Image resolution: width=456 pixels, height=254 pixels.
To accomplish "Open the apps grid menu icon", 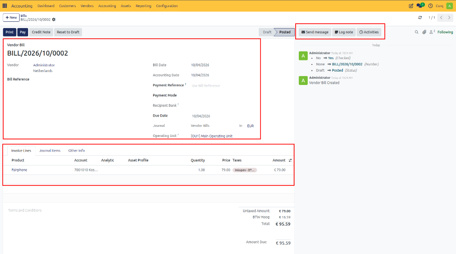I will pos(4,6).
